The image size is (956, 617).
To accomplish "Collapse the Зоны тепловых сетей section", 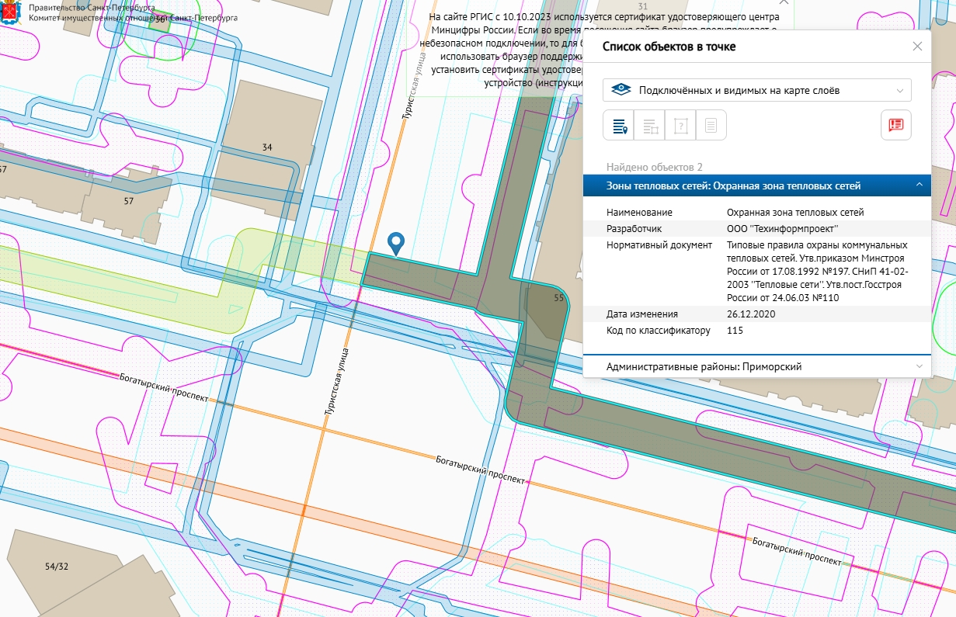I will click(x=919, y=185).
